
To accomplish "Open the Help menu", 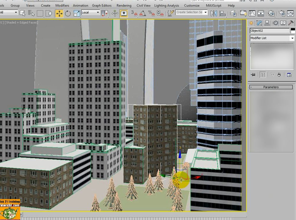I will click(231, 6).
